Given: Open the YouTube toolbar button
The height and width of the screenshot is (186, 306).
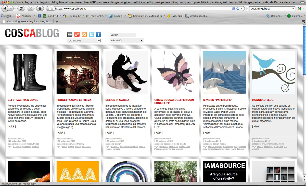Looking at the screenshot, I should 24,16.
